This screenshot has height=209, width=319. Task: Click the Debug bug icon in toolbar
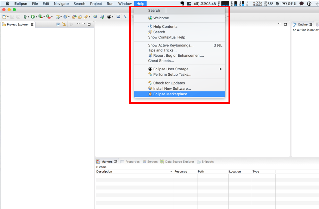(x=25, y=17)
